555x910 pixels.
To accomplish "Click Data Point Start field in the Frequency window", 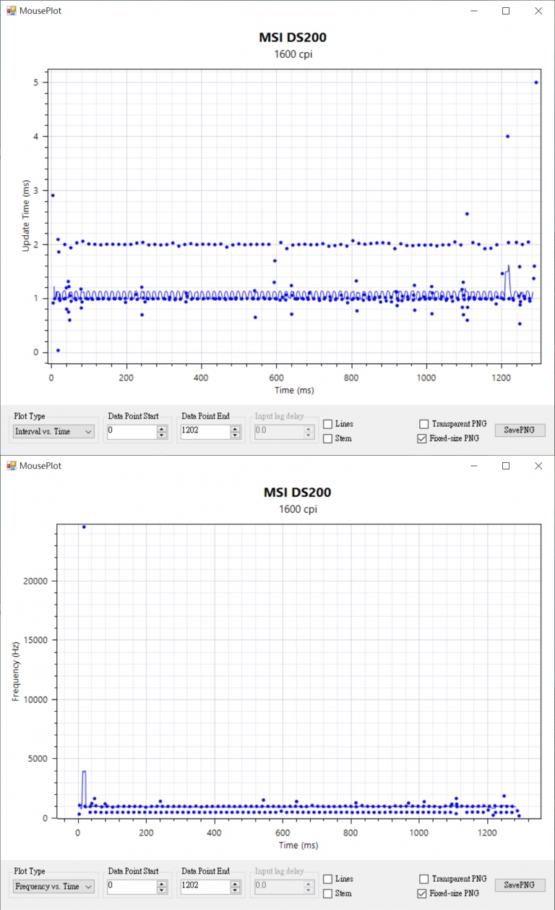I will 132,886.
